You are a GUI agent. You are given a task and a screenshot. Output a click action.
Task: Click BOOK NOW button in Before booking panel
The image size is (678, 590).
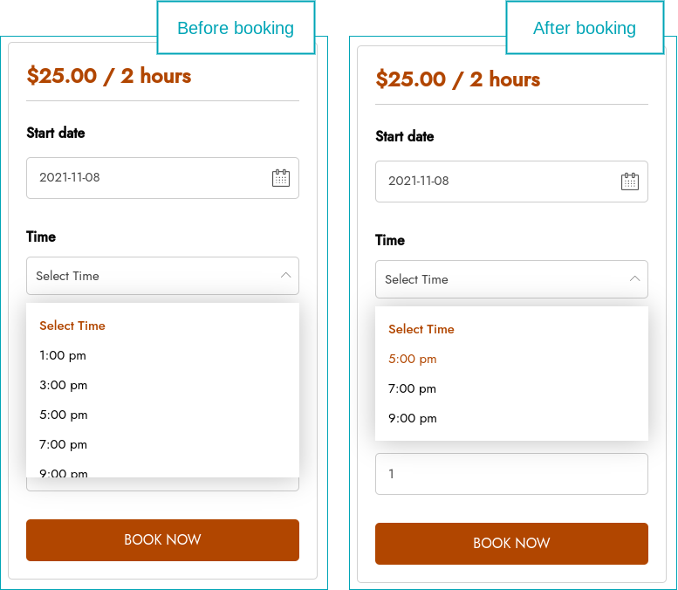tap(162, 540)
